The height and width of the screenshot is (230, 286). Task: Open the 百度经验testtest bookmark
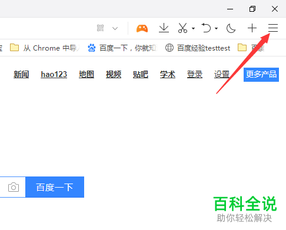point(198,48)
